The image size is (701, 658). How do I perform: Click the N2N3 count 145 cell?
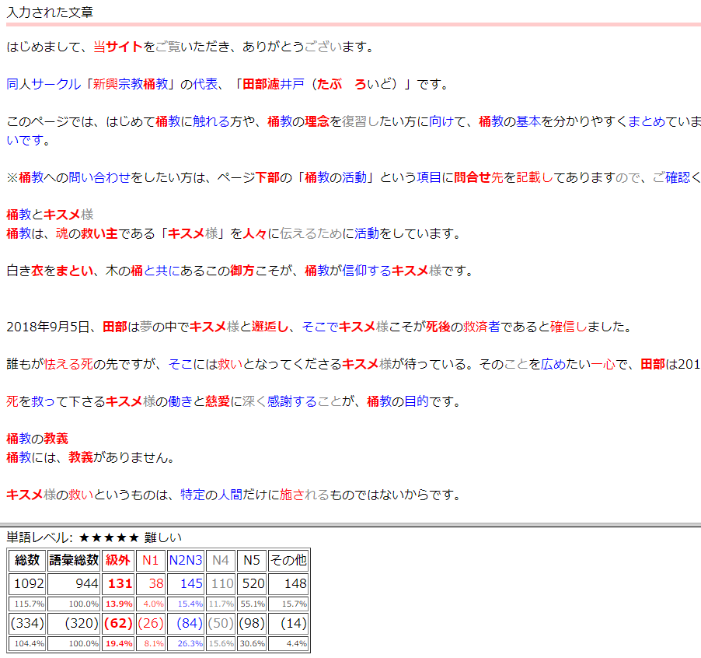pyautogui.click(x=186, y=584)
